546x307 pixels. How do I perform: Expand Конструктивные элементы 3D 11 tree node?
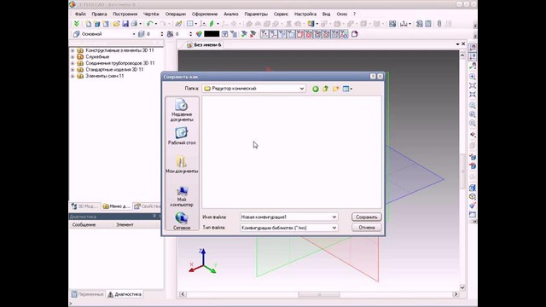pos(73,50)
